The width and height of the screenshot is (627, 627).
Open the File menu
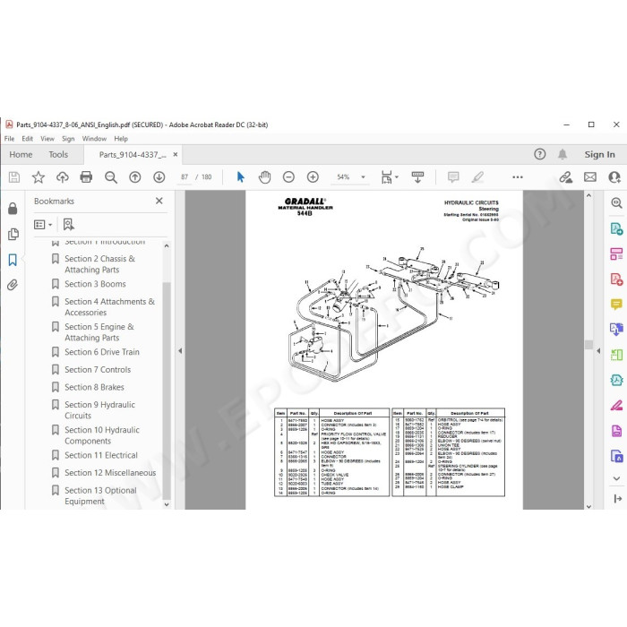point(9,139)
